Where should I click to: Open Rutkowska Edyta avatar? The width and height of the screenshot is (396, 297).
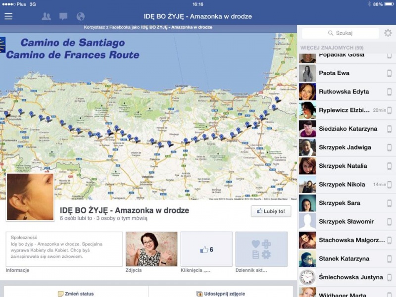pos(307,92)
